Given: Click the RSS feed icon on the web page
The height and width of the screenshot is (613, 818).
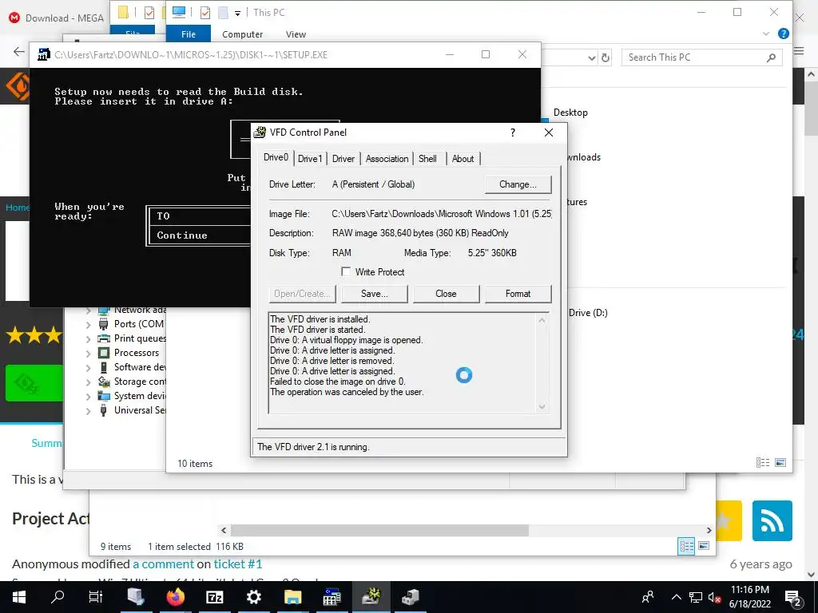Looking at the screenshot, I should (x=772, y=520).
